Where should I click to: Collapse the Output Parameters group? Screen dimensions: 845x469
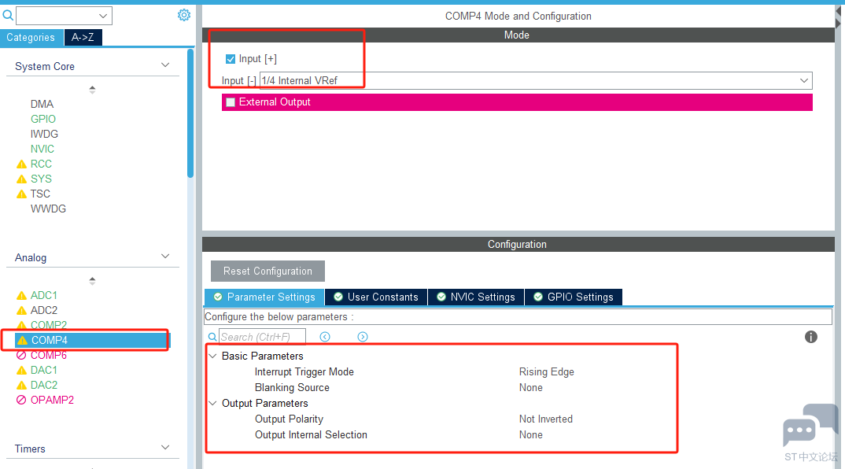tap(213, 403)
